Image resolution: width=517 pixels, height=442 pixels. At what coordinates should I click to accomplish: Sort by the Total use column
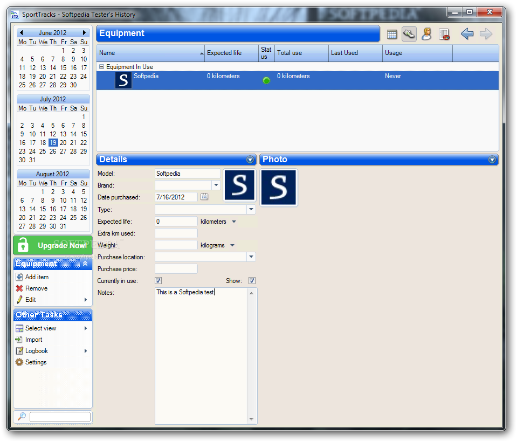pyautogui.click(x=301, y=53)
